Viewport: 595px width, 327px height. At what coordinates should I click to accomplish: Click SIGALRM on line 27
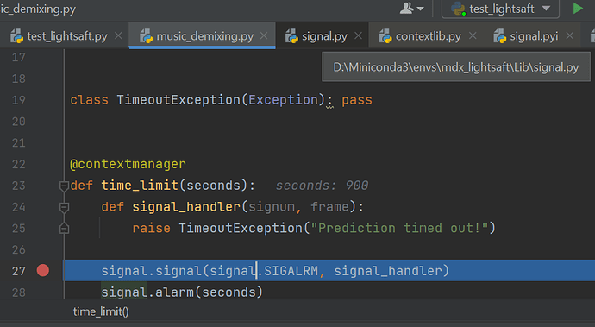(x=291, y=271)
